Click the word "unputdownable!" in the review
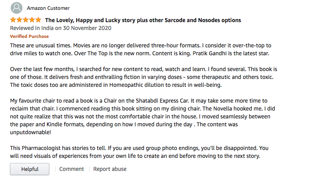Screen dimensions: 313x178 coord(30,132)
